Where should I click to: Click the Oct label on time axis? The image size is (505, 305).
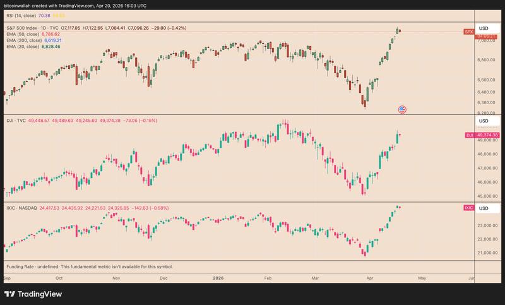pyautogui.click(x=59, y=278)
